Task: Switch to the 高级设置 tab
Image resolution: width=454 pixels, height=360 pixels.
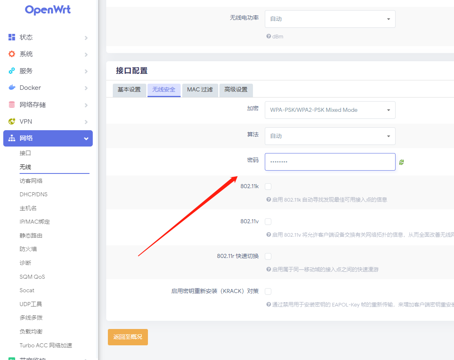Action: pyautogui.click(x=236, y=90)
